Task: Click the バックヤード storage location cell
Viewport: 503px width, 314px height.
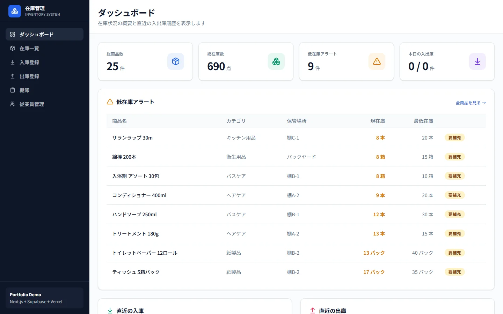Action: point(301,157)
